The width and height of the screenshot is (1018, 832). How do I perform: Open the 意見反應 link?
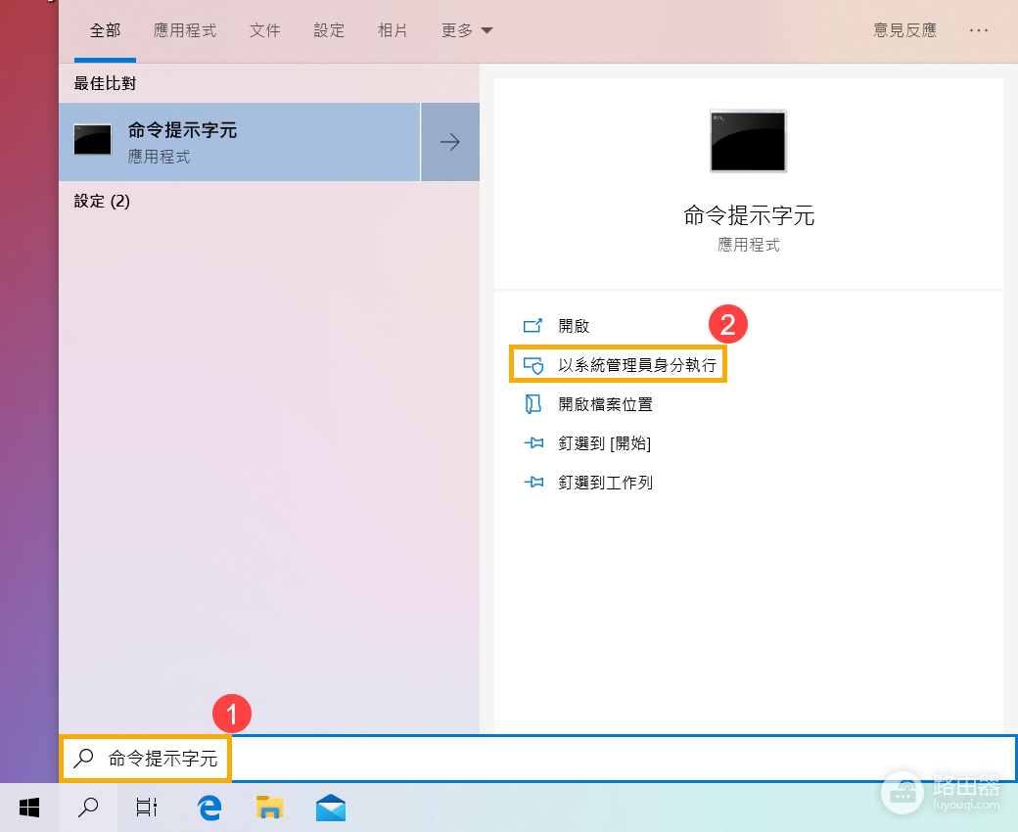click(904, 30)
